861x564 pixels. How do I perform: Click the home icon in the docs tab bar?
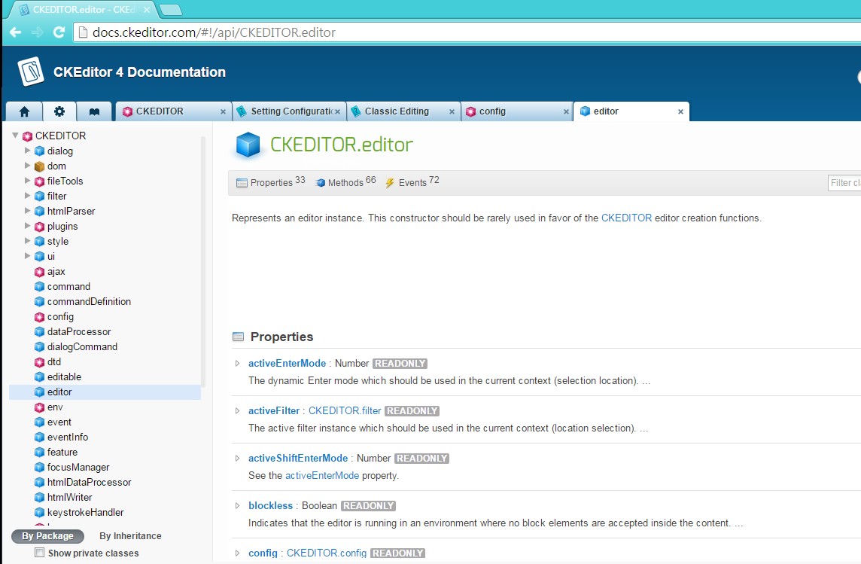[x=23, y=111]
